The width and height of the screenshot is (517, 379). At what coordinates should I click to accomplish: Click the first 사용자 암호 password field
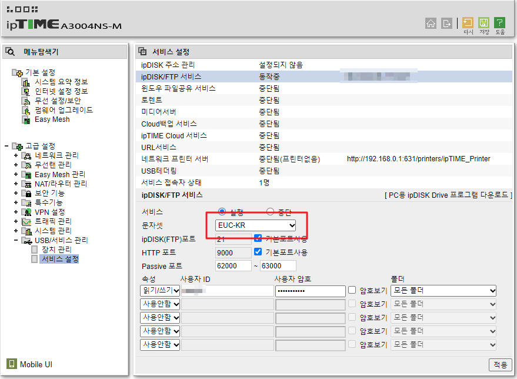tap(311, 291)
